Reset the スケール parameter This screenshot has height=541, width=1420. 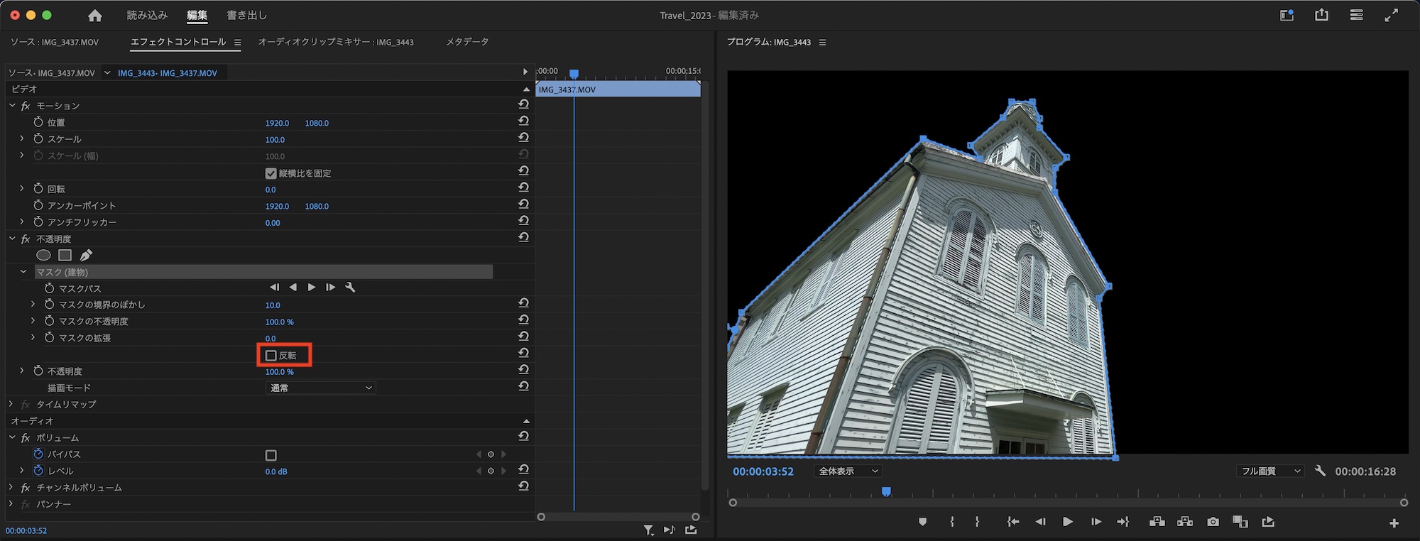coord(523,138)
